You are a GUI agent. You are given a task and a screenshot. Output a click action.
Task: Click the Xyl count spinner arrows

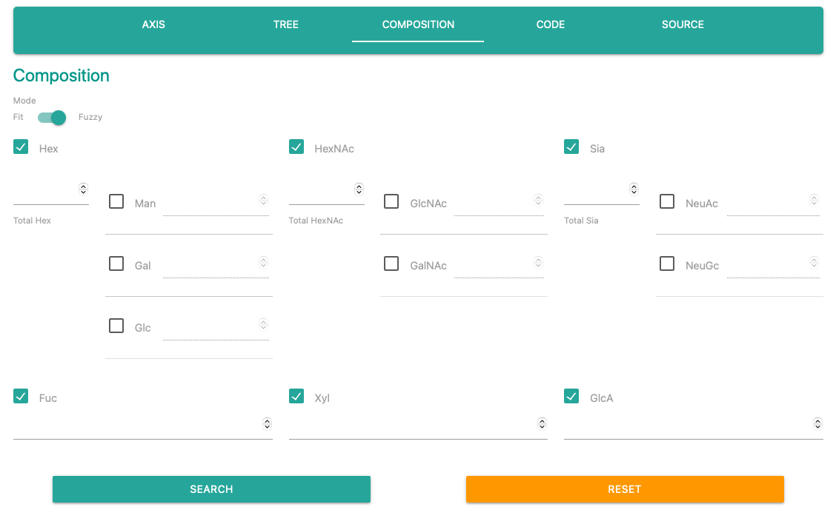tap(542, 424)
